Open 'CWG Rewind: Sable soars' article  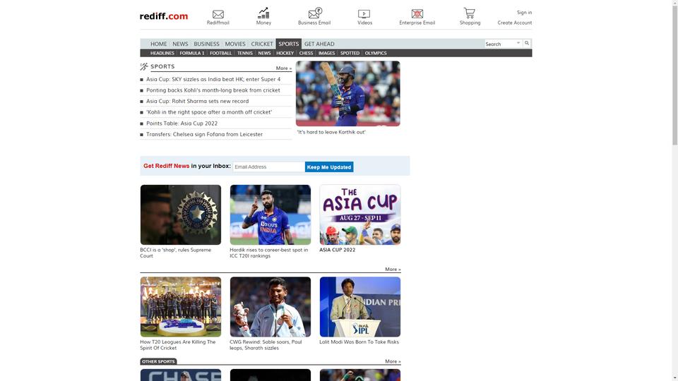266,345
